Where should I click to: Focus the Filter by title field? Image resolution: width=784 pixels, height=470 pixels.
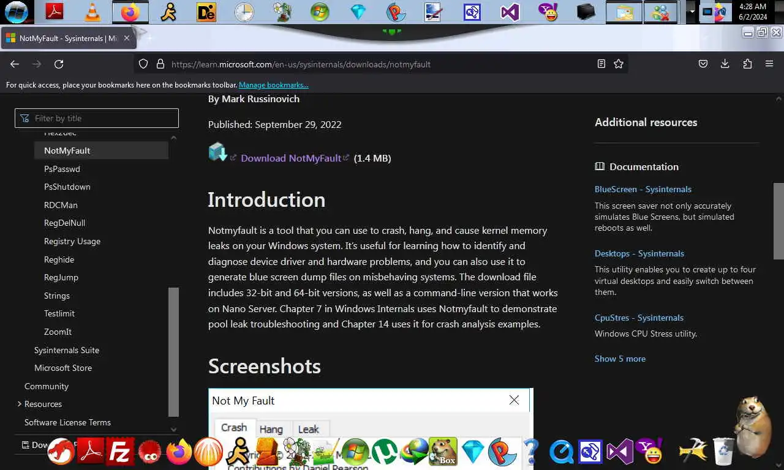[x=97, y=118]
